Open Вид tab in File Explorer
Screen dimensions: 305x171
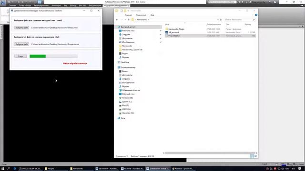[x=152, y=15]
